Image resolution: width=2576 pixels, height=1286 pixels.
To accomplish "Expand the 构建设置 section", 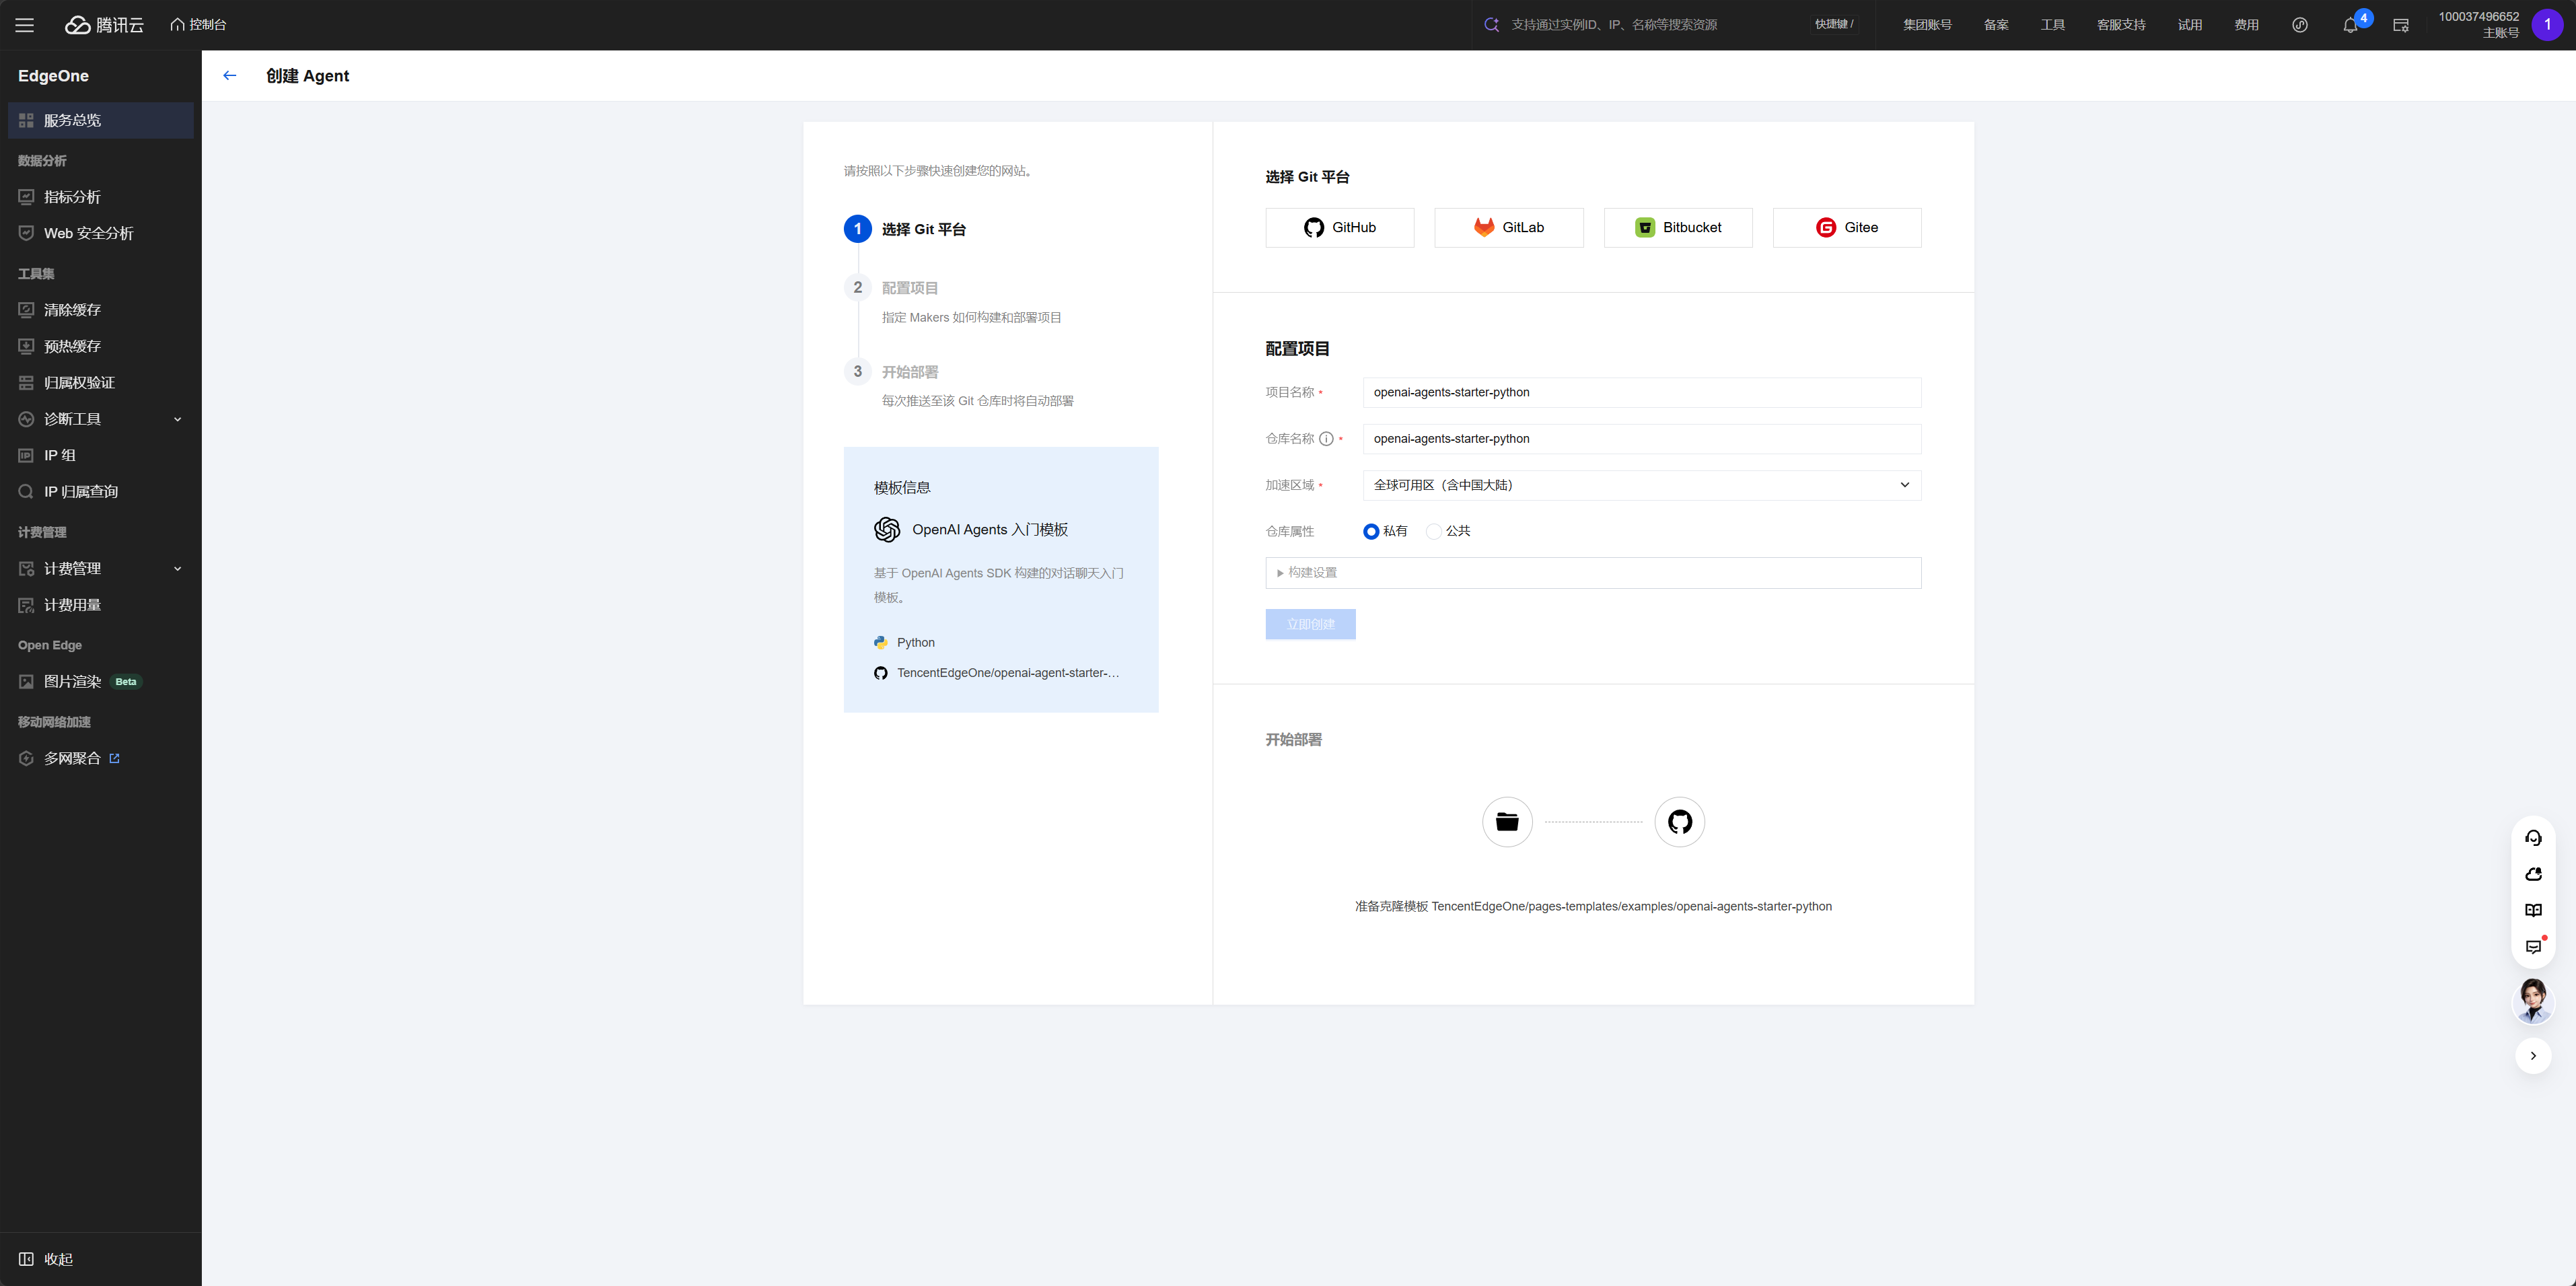I will 1593,573.
